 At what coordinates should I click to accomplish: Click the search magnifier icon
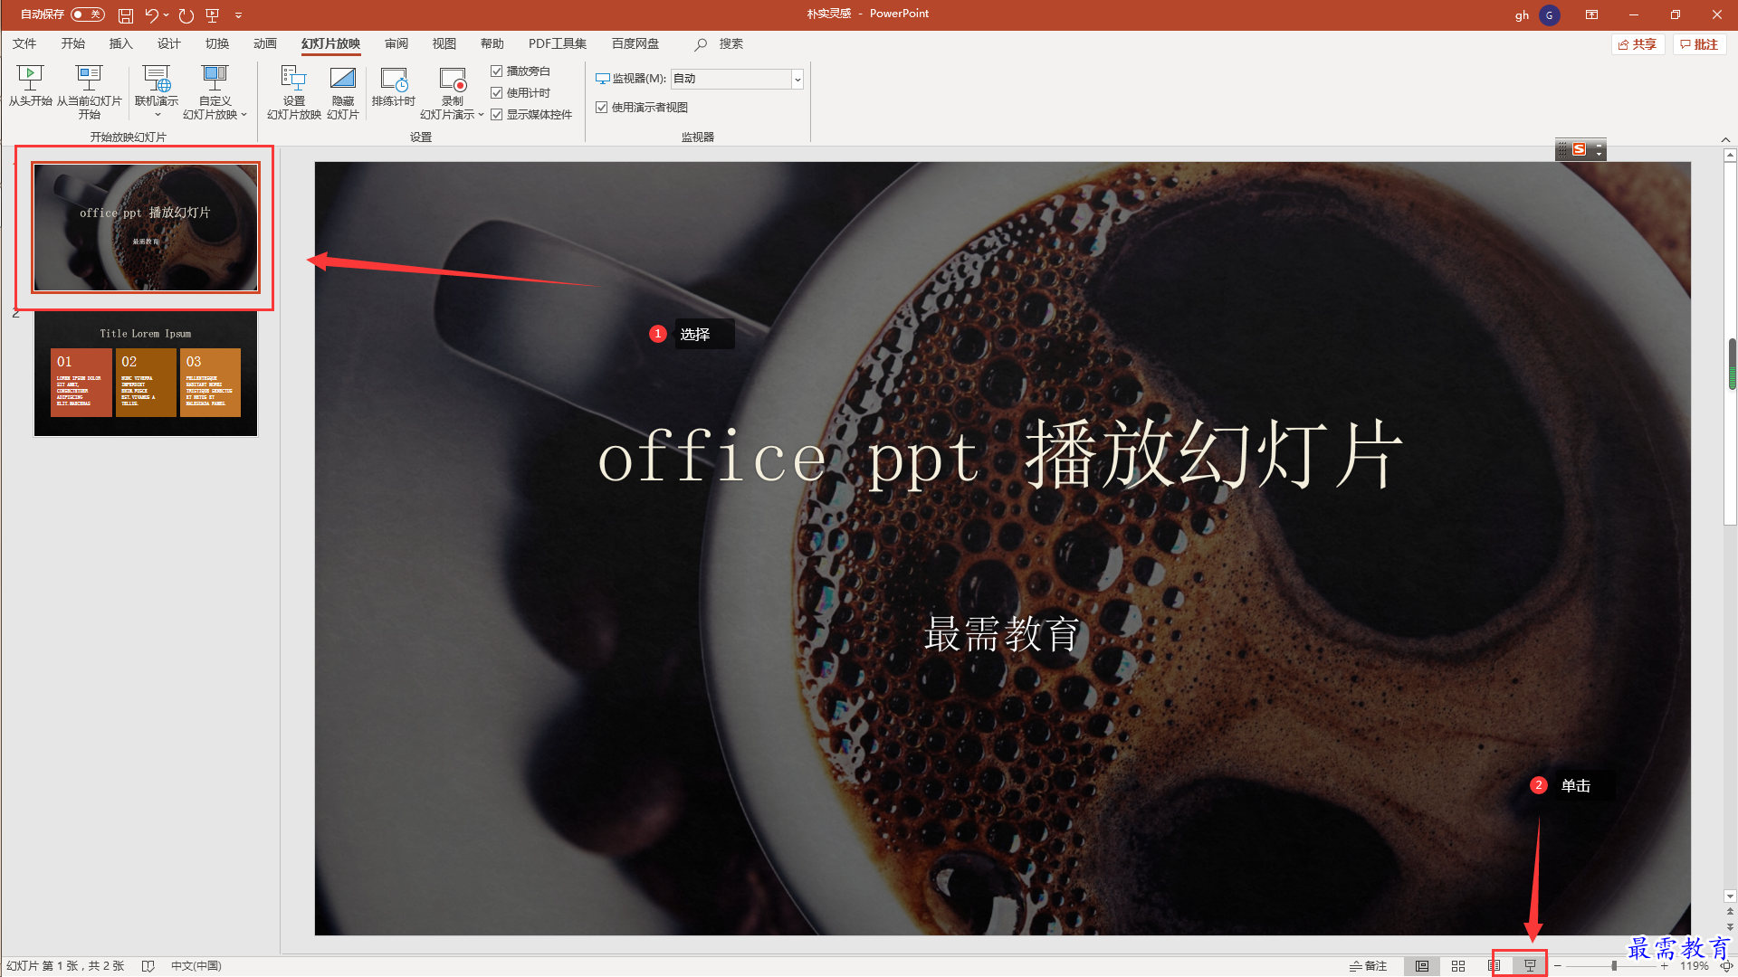[701, 44]
